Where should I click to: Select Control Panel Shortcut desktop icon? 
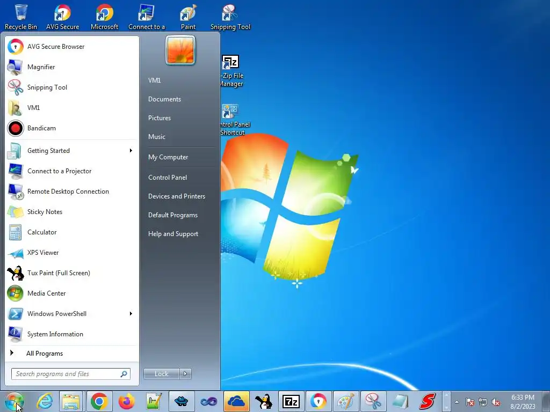pyautogui.click(x=235, y=120)
